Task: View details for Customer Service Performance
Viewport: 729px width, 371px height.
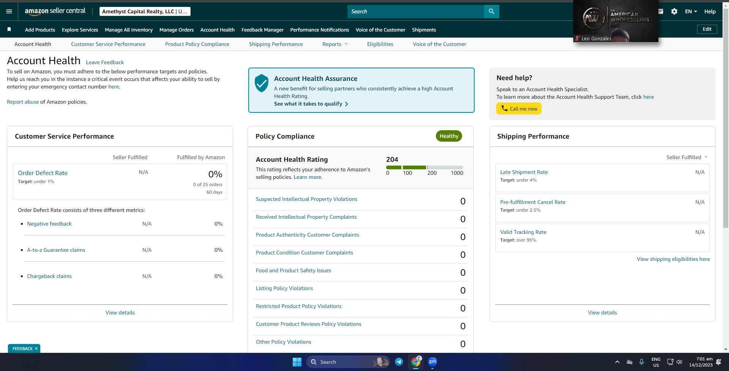Action: pyautogui.click(x=120, y=313)
